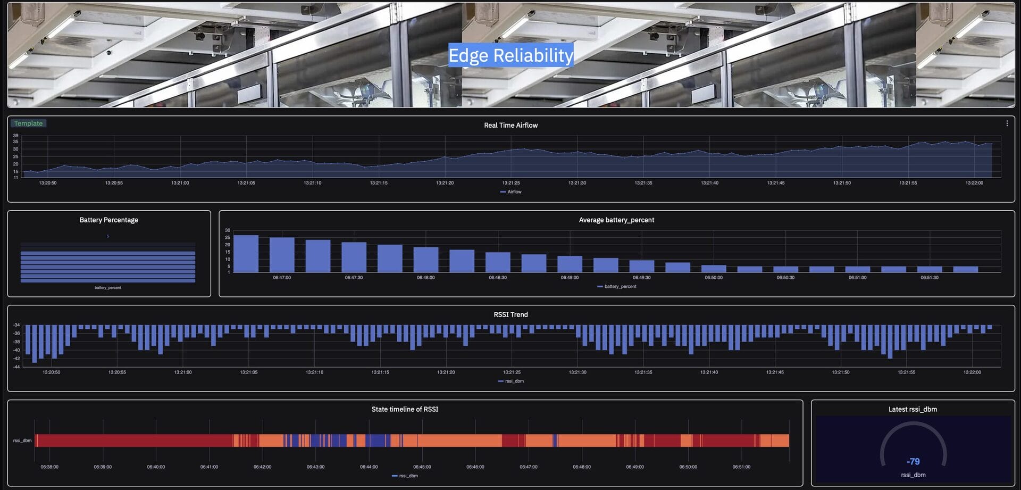Toggle rssi_dbm legend under State timeline of RSSI
The width and height of the screenshot is (1021, 490).
click(x=405, y=476)
